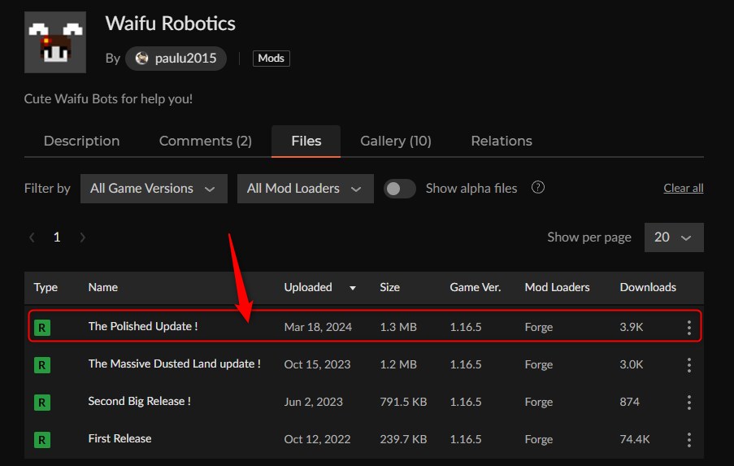Click the Name column header
This screenshot has width=734, height=466.
point(103,287)
